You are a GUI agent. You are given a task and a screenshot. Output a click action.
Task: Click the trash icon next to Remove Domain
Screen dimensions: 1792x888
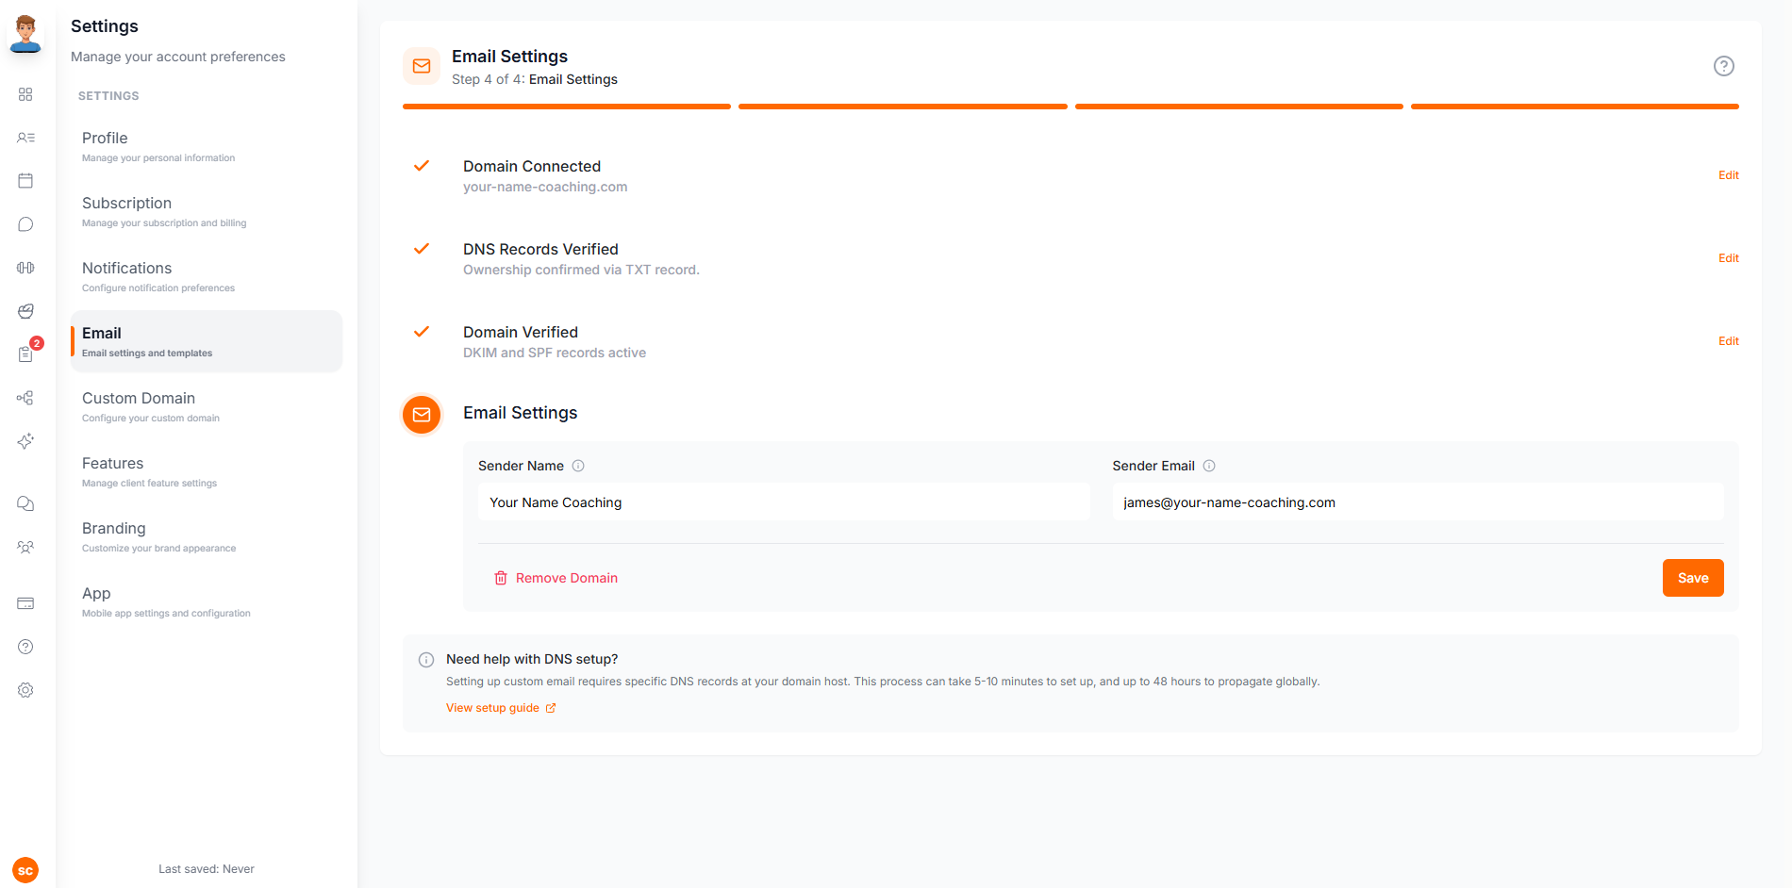501,577
